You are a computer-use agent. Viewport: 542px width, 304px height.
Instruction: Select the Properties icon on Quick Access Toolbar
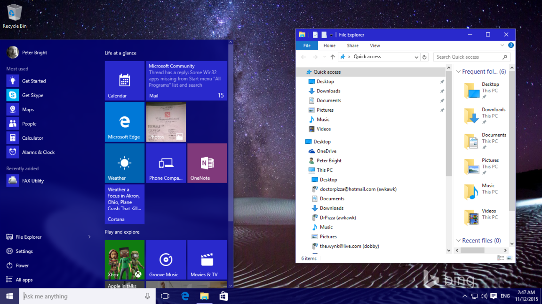pos(315,34)
